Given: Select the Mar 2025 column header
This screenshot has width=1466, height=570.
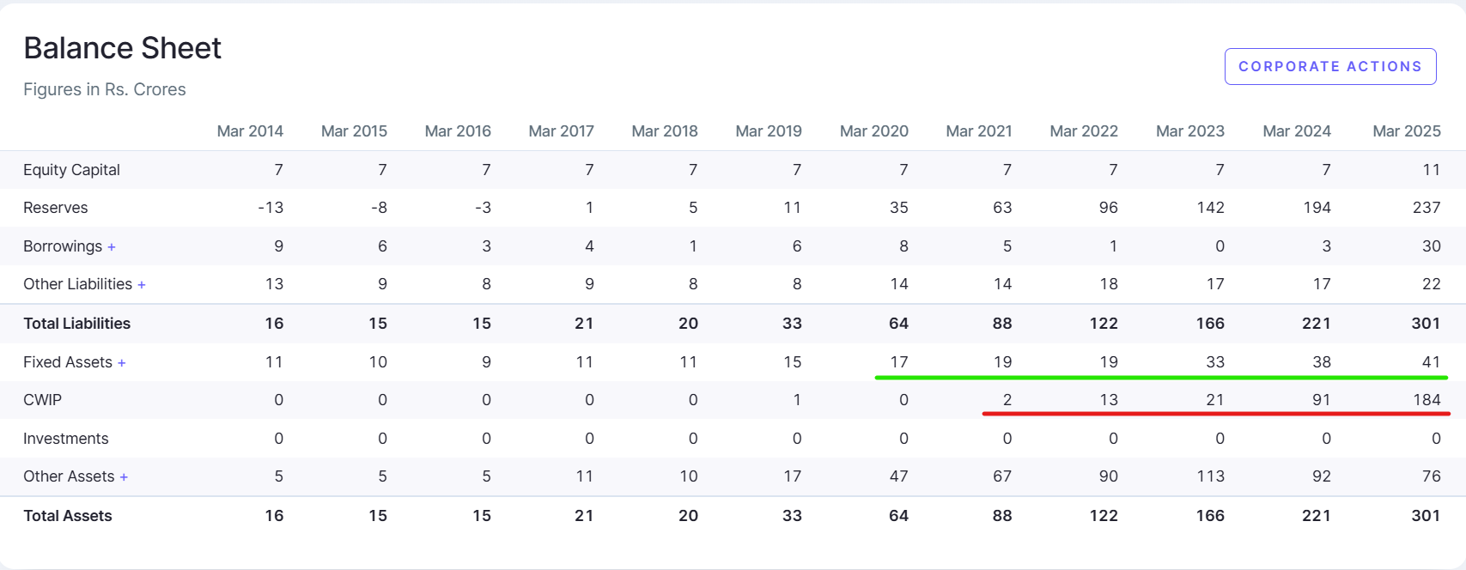Looking at the screenshot, I should click(1406, 131).
